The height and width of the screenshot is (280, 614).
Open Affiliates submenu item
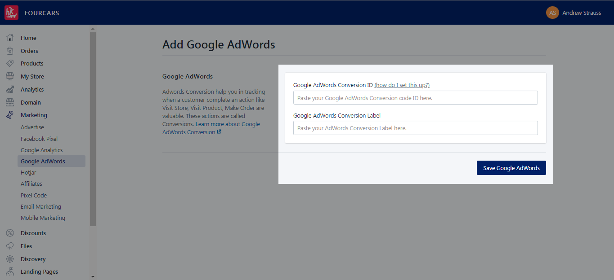point(31,184)
